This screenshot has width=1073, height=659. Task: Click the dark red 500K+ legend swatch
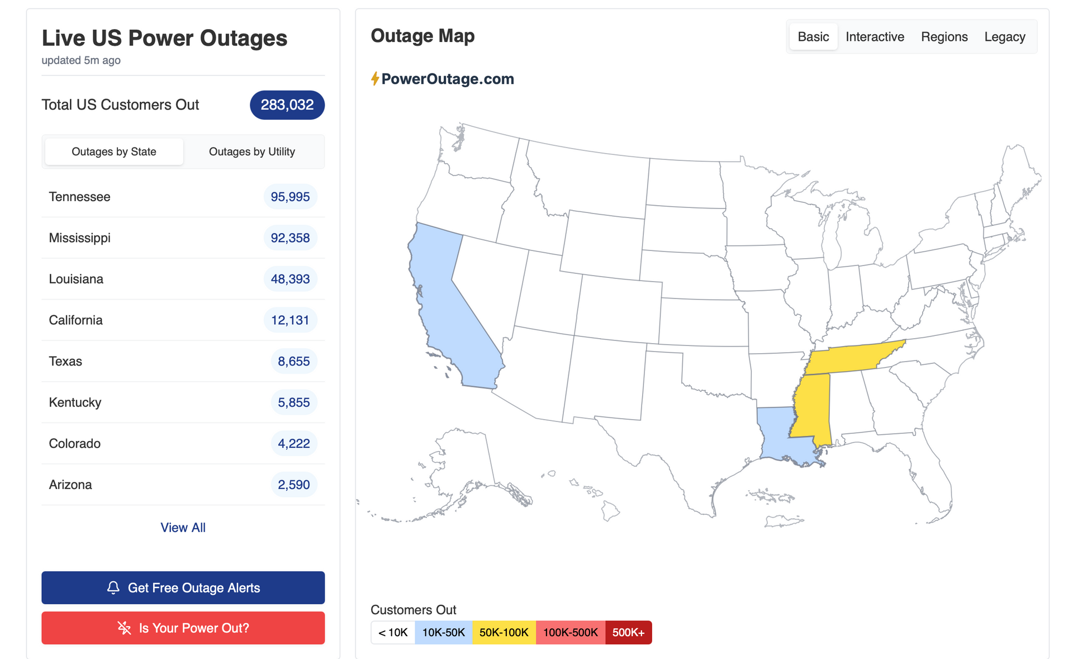[x=628, y=632]
